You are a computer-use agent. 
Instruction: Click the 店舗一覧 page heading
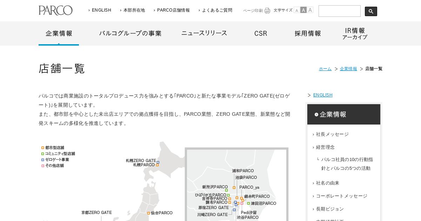click(62, 69)
